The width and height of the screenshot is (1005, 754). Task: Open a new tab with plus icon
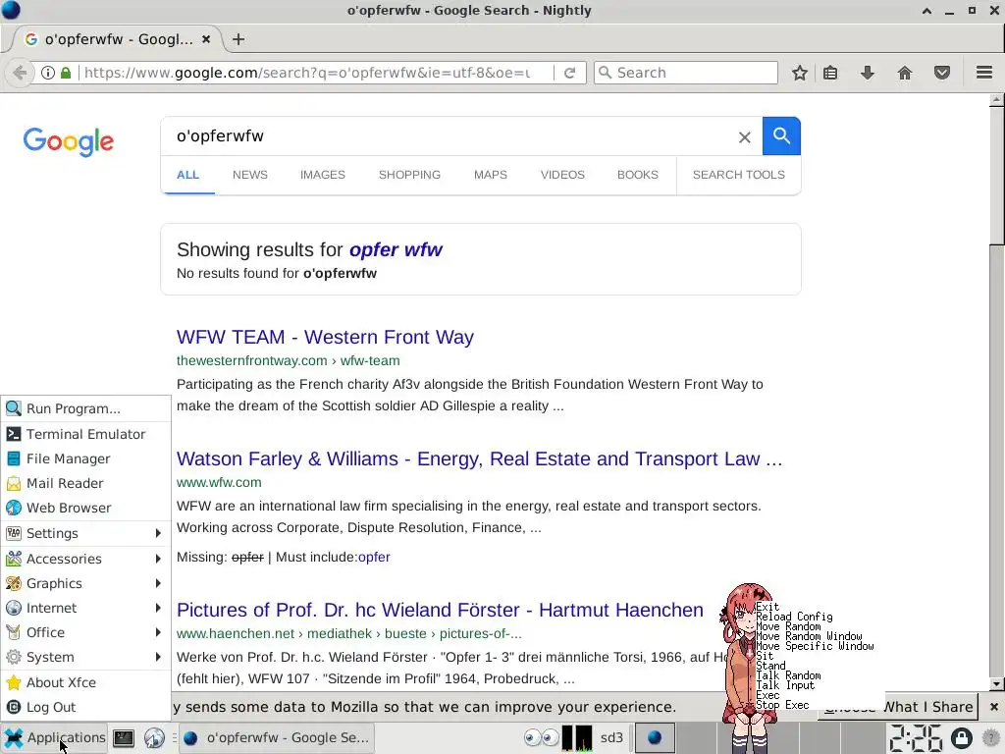click(x=238, y=39)
